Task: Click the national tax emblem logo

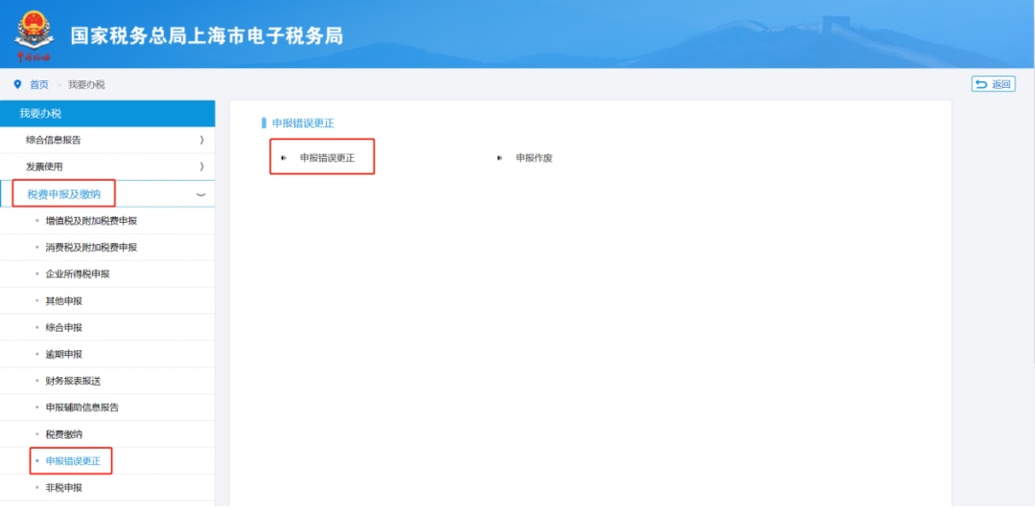Action: point(34,35)
